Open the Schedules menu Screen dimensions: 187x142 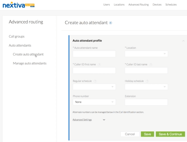[x=171, y=5]
